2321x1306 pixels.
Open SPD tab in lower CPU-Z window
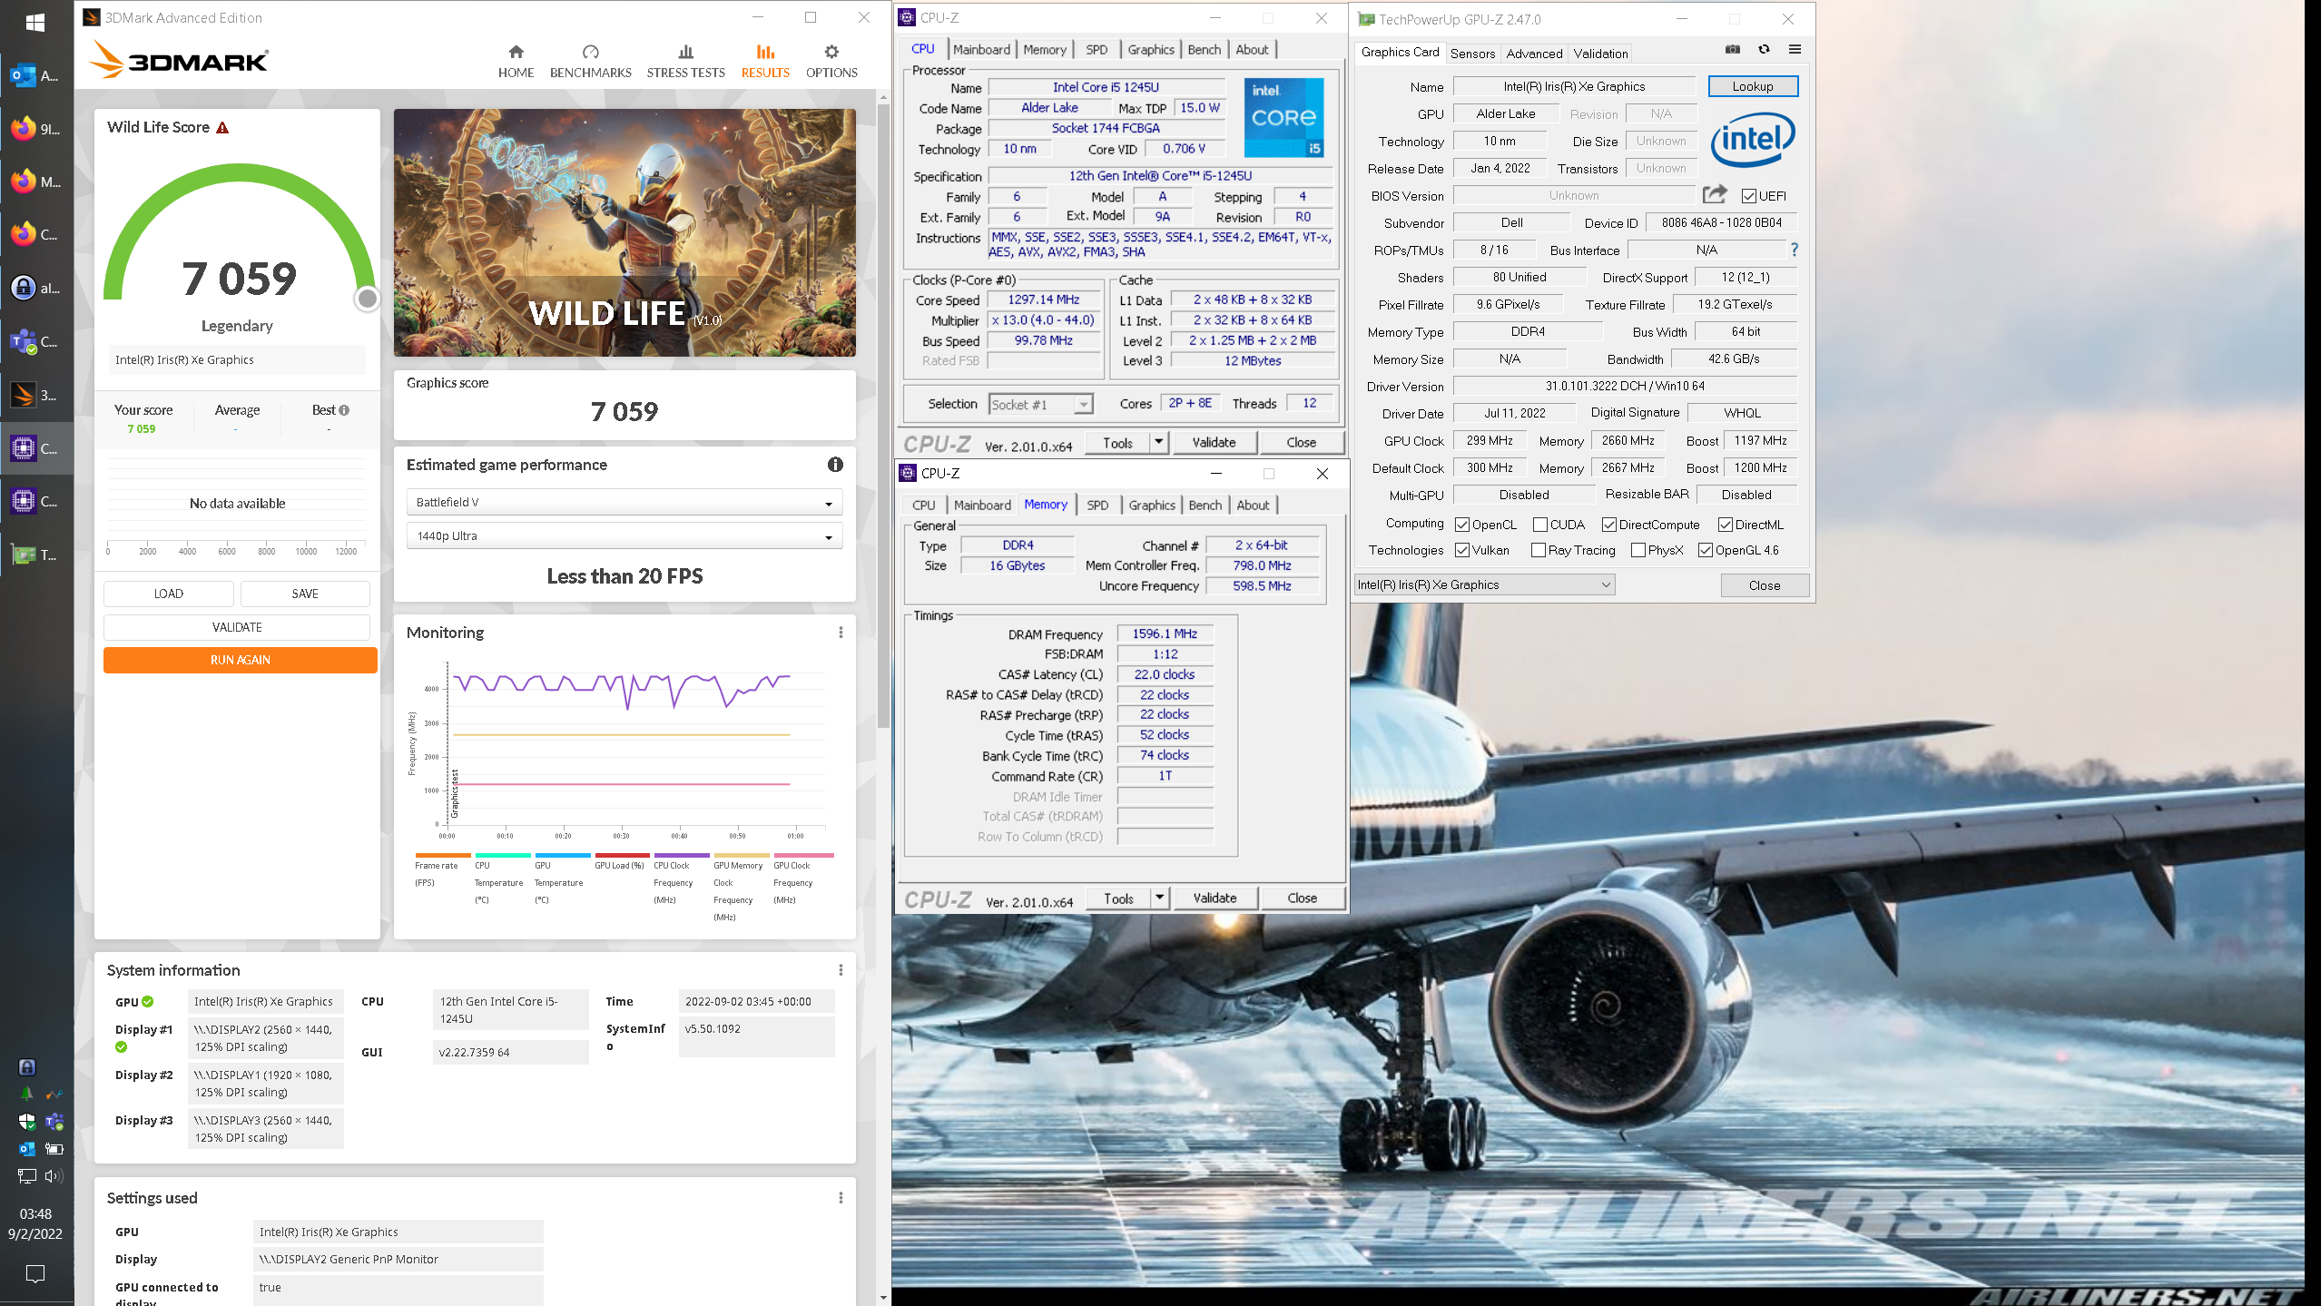click(x=1097, y=506)
